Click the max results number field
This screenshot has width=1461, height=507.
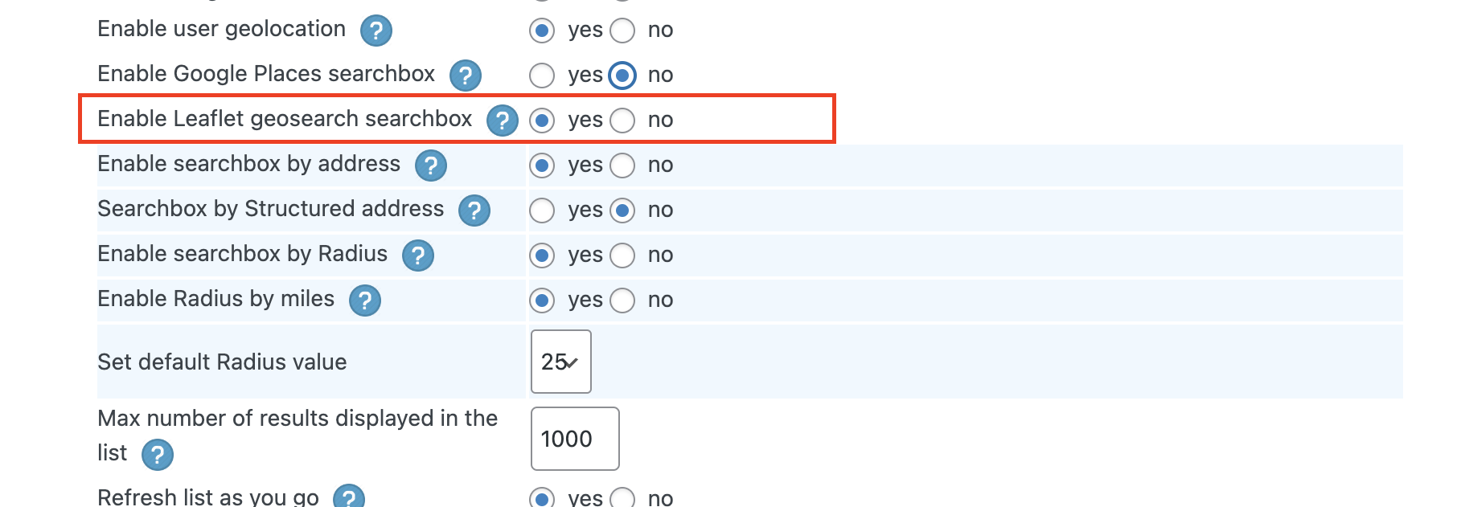pos(574,439)
